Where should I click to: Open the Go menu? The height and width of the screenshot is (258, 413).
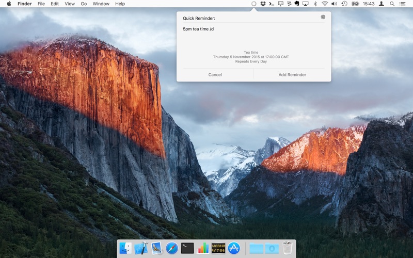point(84,4)
